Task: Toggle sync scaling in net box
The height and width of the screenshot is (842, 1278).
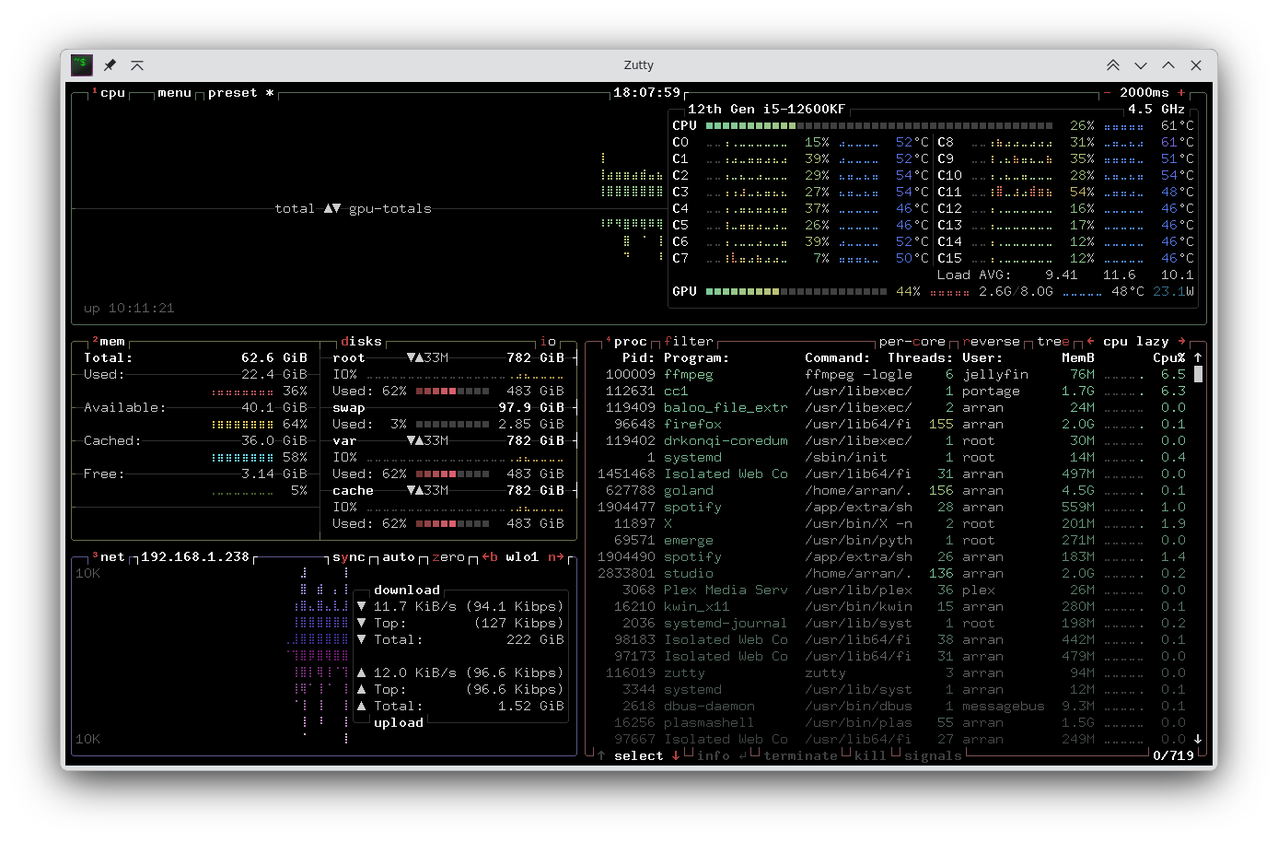Action: pyautogui.click(x=349, y=556)
